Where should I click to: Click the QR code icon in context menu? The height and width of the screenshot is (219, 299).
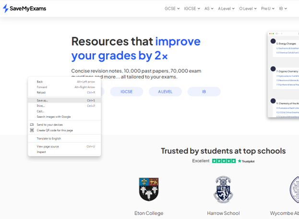point(32,130)
